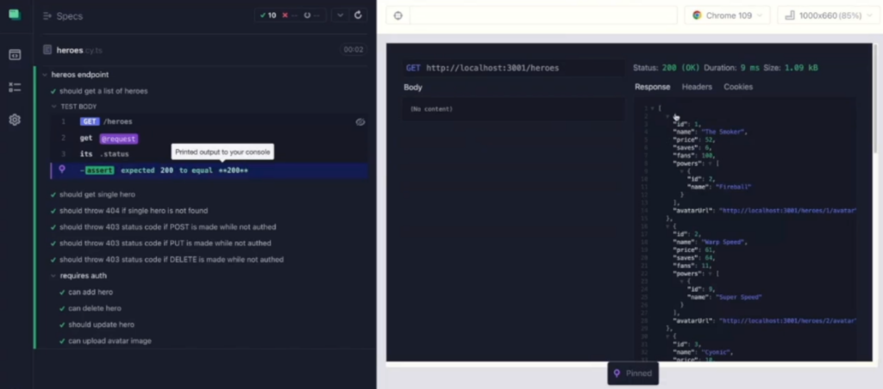Click the rerun all tests icon

click(x=359, y=15)
